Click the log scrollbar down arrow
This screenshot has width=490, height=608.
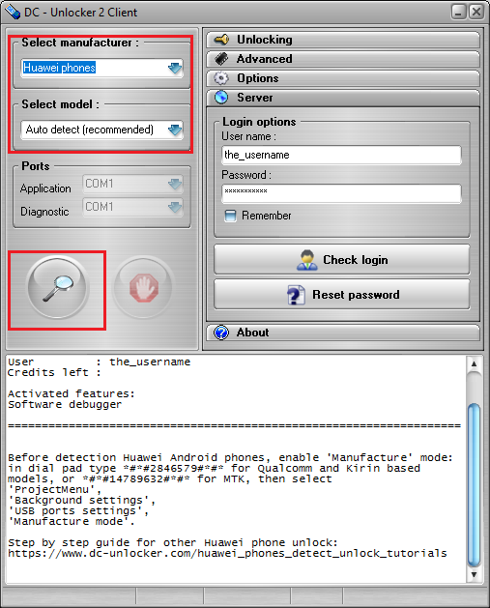[474, 575]
